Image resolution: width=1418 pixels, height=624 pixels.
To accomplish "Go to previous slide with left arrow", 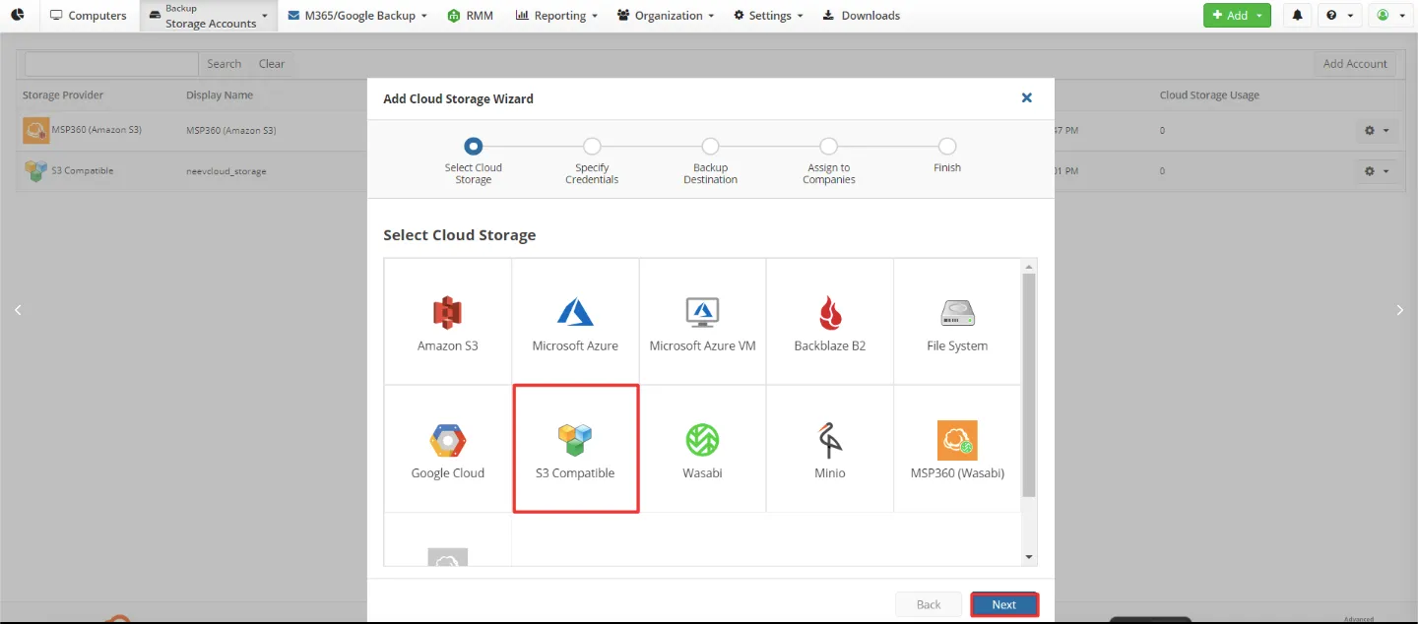I will click(x=18, y=310).
